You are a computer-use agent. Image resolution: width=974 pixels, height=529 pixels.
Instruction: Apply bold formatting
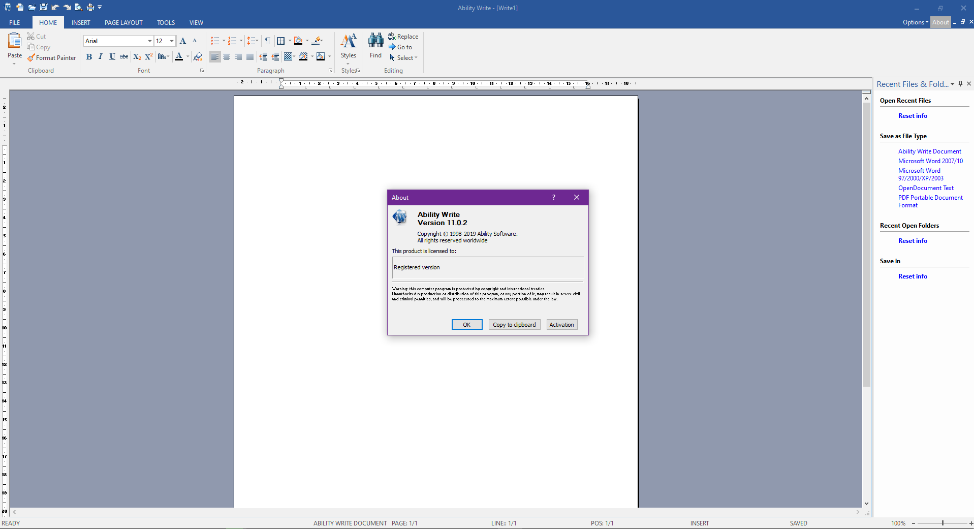[89, 56]
